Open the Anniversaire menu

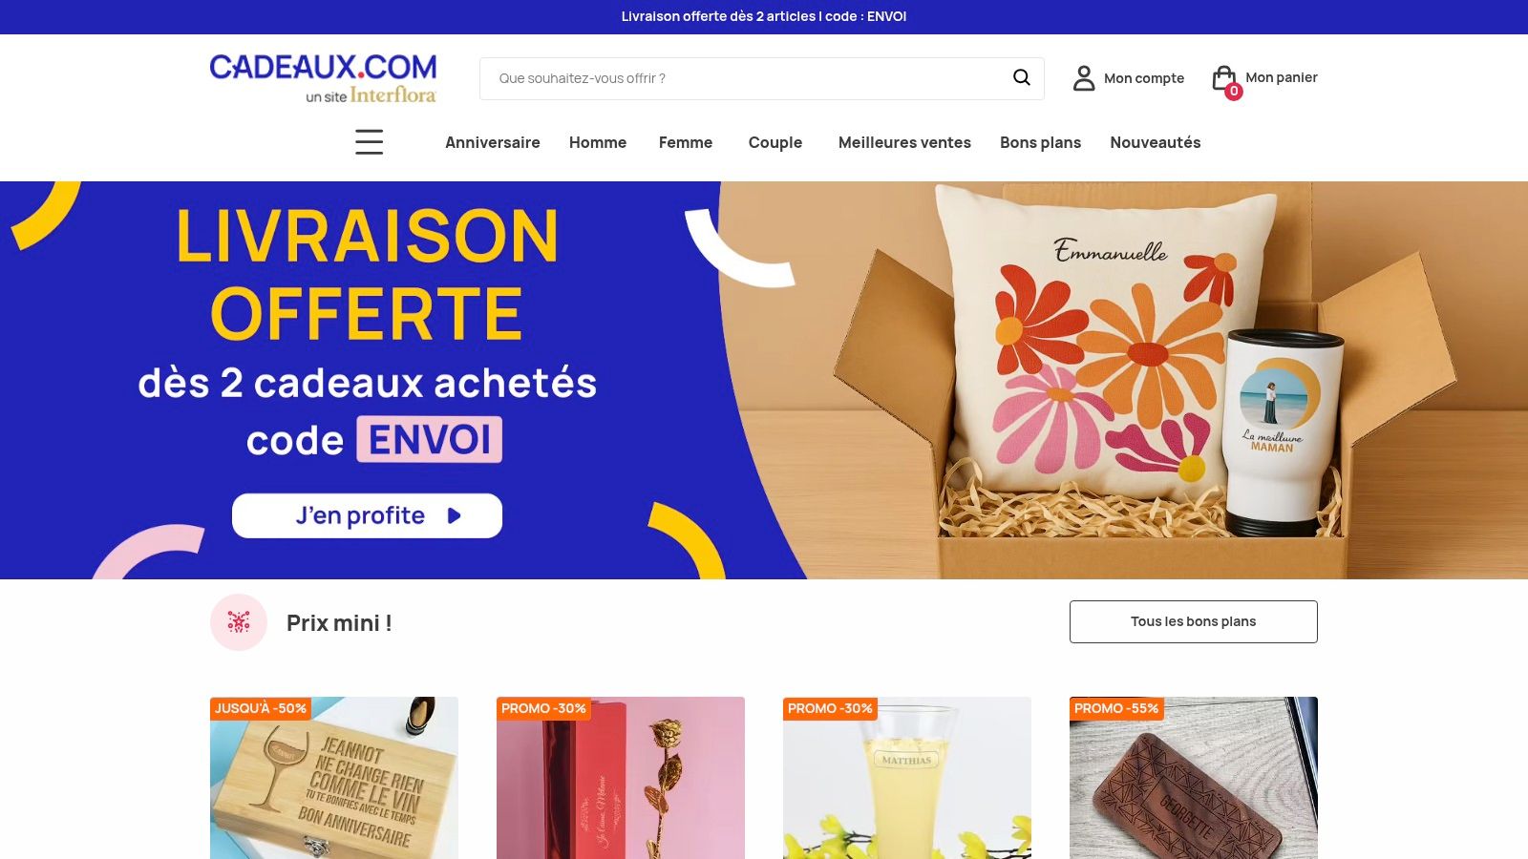[x=493, y=142]
